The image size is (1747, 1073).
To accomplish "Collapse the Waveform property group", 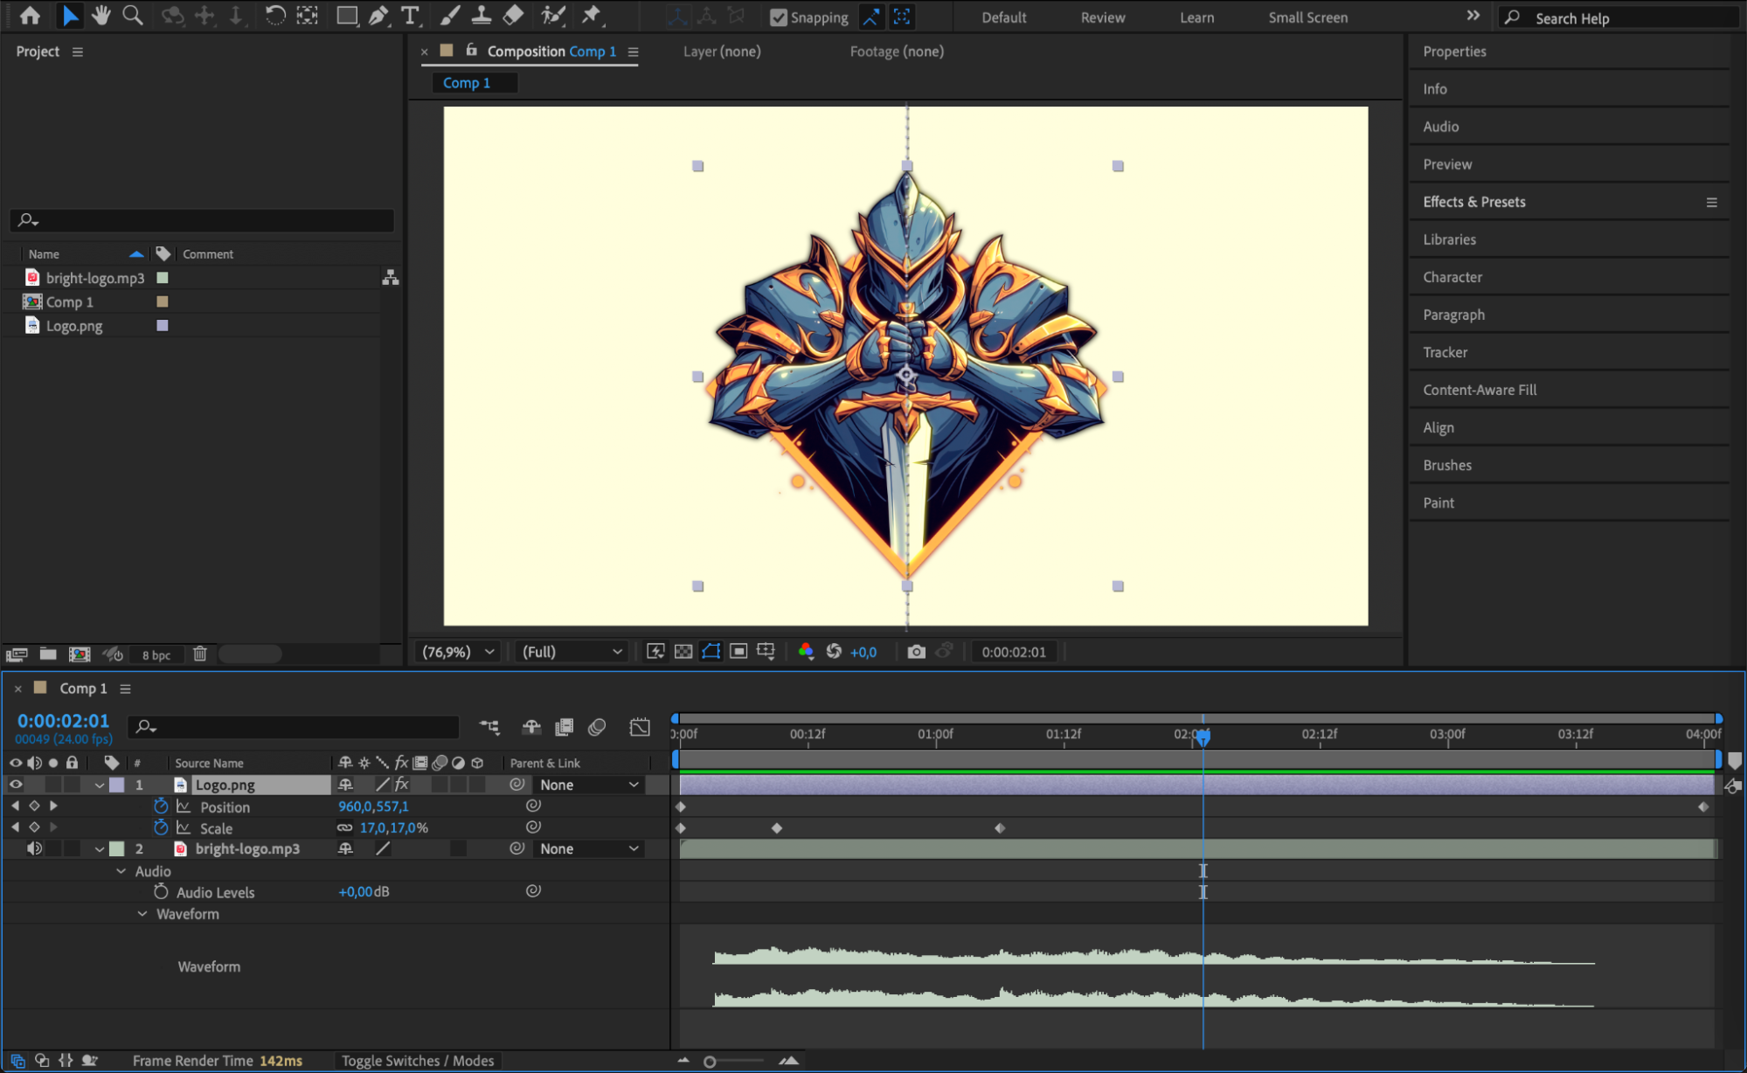I will [142, 914].
